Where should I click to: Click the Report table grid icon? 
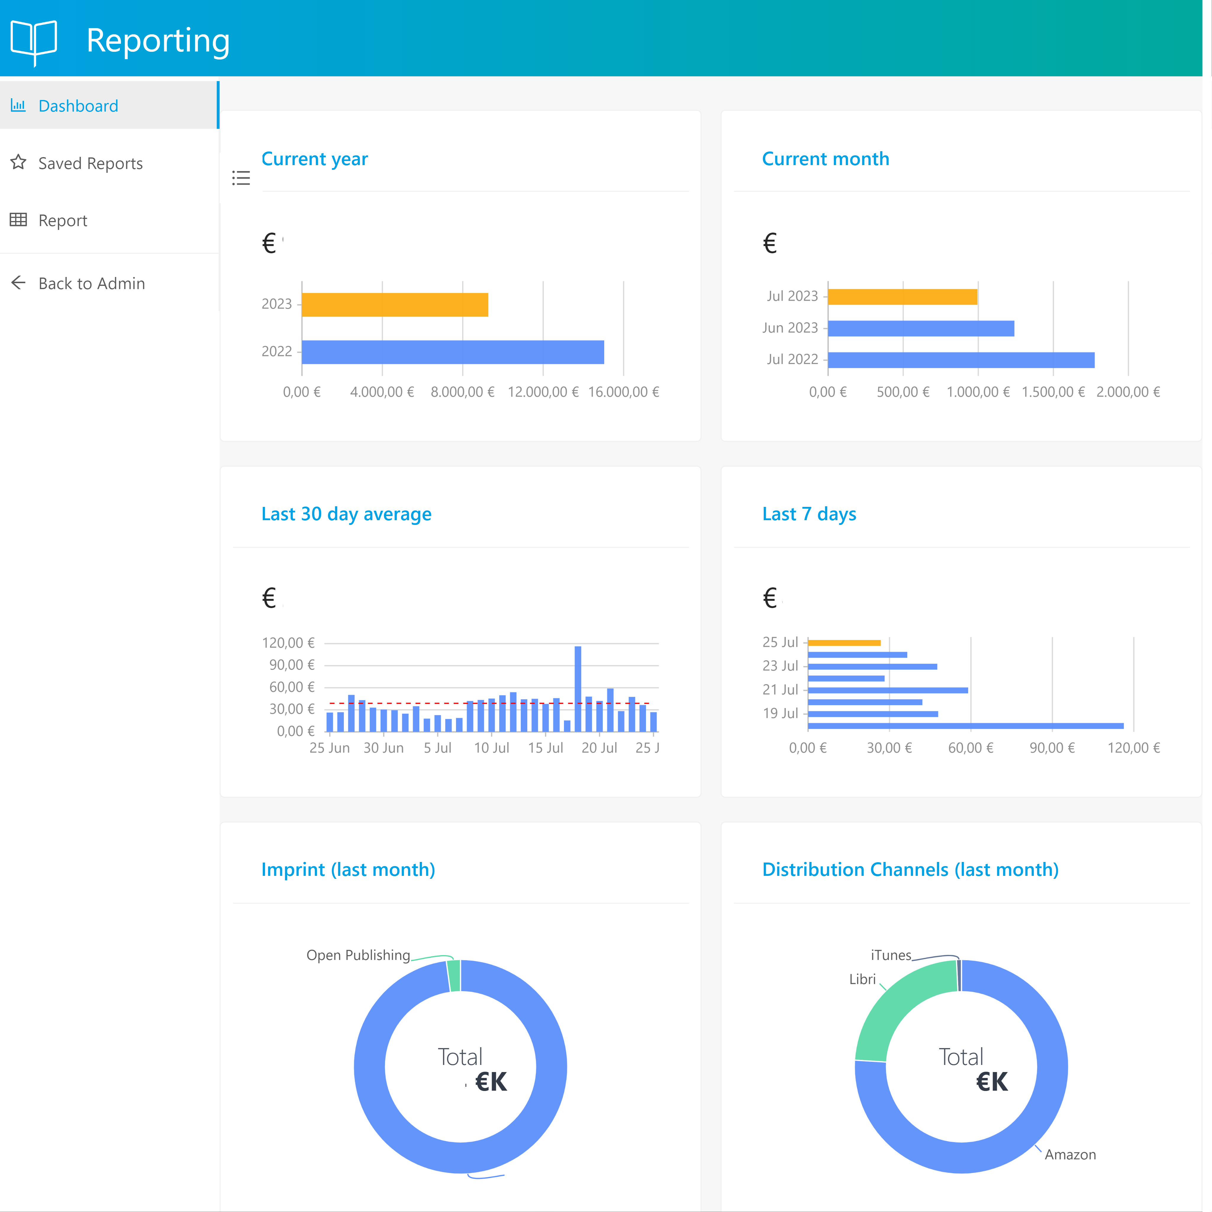(x=18, y=220)
